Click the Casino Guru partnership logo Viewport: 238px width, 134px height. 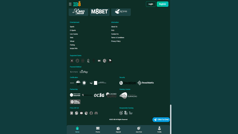111,95
